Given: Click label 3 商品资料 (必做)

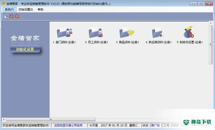Looking at the screenshot, I should pos(127,42).
